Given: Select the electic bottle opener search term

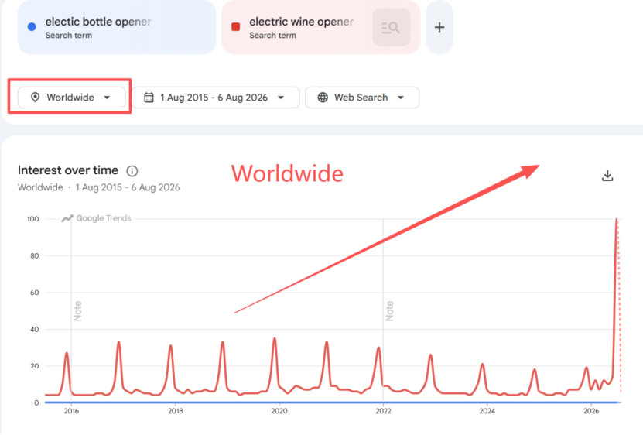Looking at the screenshot, I should click(x=98, y=22).
